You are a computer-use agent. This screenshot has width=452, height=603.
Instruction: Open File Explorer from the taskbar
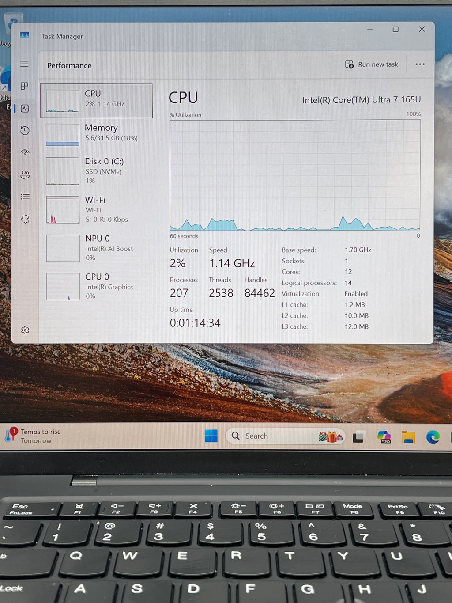408,437
